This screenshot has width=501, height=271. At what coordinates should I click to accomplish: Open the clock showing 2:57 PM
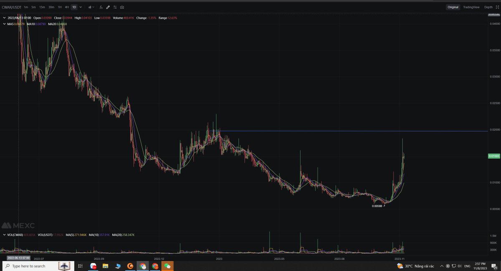(481, 266)
